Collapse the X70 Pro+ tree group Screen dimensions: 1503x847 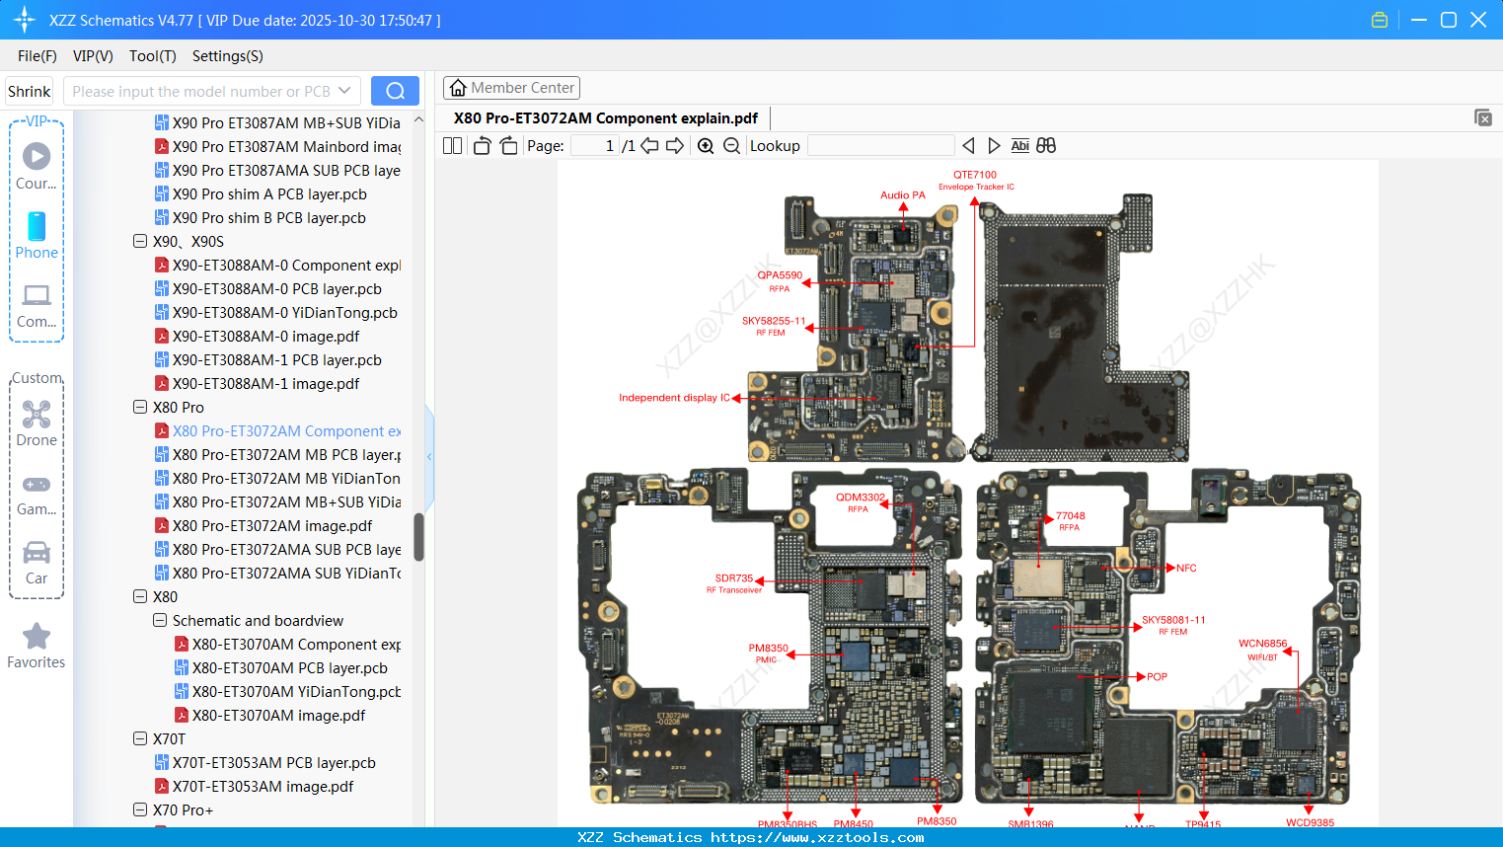click(140, 809)
